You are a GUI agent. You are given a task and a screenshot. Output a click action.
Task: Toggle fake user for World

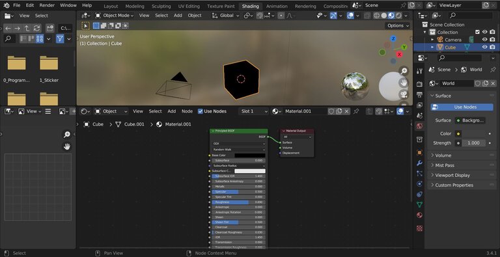[478, 83]
